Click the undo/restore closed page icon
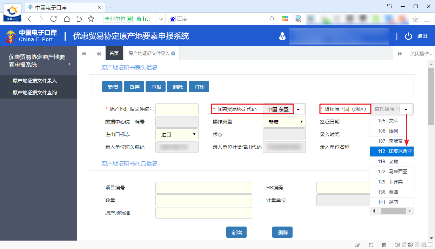 point(79,19)
